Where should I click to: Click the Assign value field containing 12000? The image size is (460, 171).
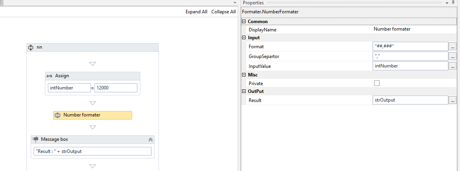[116, 88]
